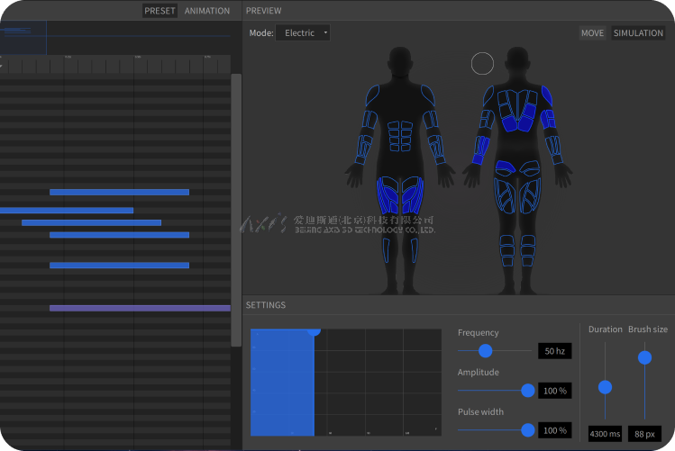675x451 pixels.
Task: Open the Mode dropdown showing Electric
Action: click(x=302, y=33)
